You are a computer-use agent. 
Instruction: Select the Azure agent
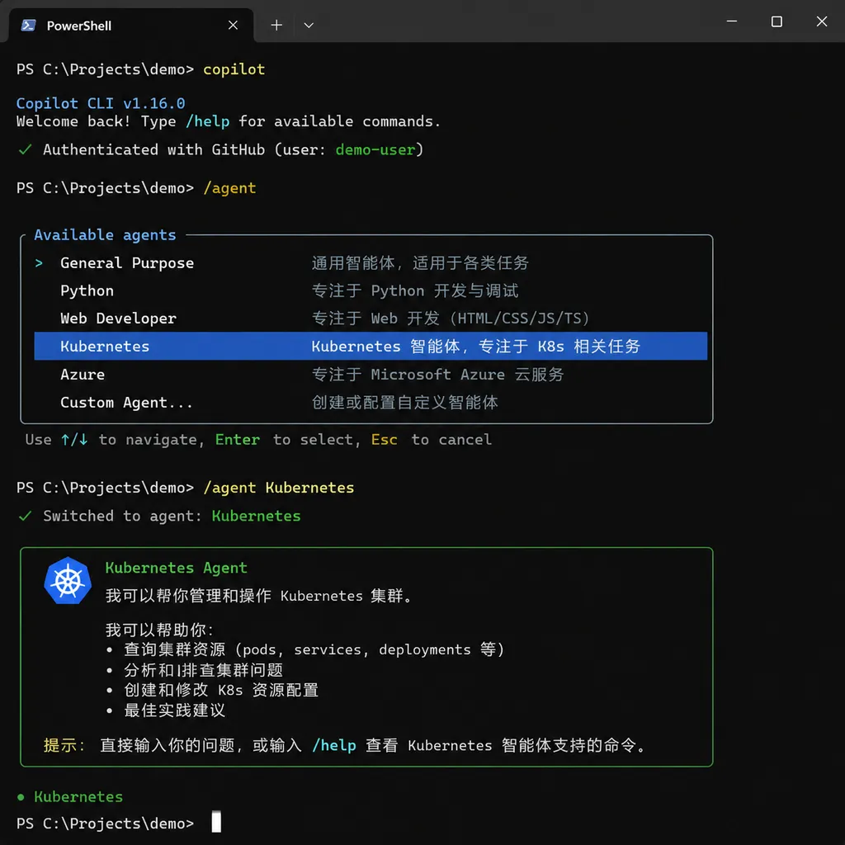click(x=371, y=375)
